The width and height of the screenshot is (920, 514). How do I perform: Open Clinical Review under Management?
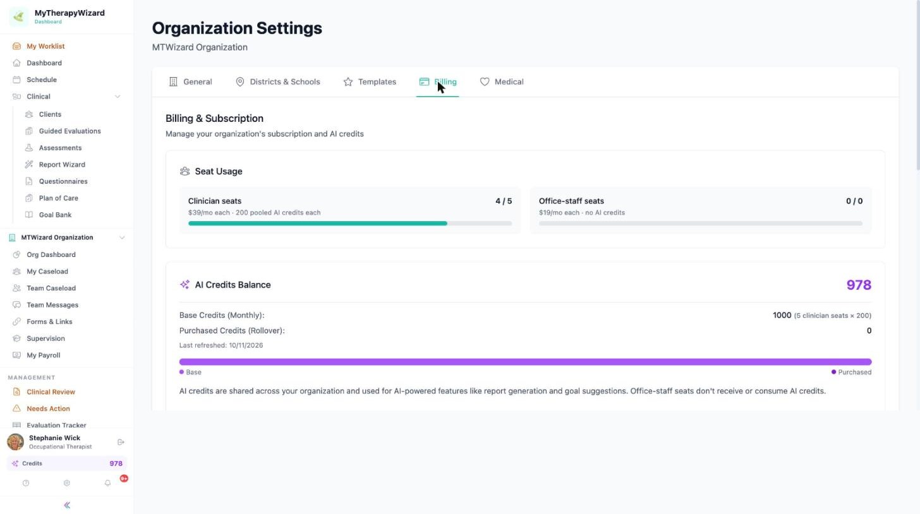51,392
